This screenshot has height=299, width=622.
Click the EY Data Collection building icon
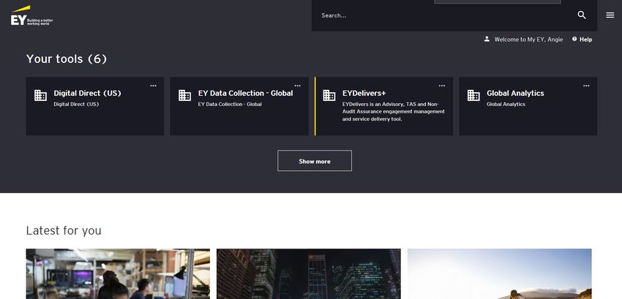(185, 95)
